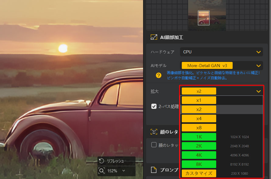Toggle the 2-パス処理 checkbox

point(154,106)
